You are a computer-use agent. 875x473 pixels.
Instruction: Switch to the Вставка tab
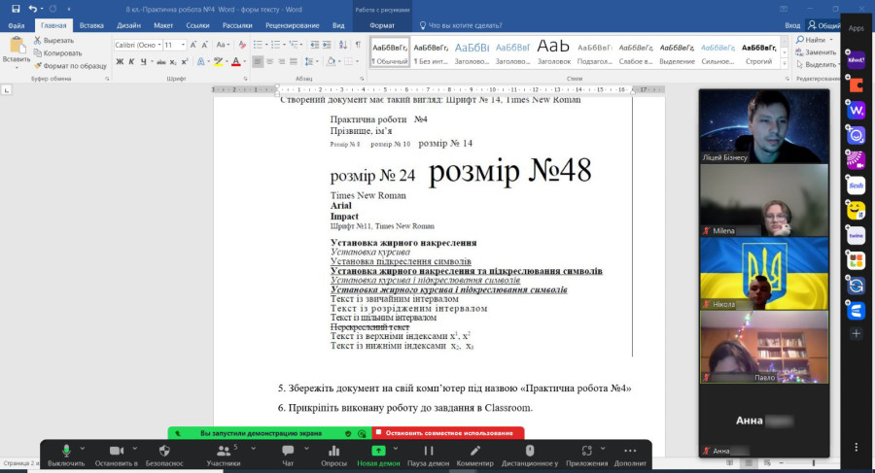(91, 25)
